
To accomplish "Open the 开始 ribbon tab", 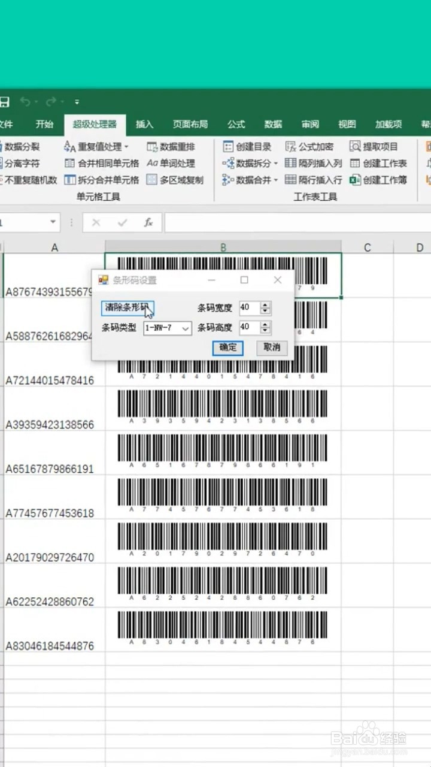I will tap(44, 125).
